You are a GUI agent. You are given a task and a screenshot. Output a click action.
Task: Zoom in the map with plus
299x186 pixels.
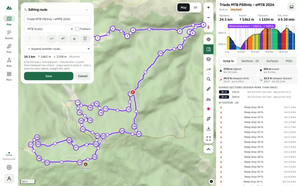click(x=209, y=7)
